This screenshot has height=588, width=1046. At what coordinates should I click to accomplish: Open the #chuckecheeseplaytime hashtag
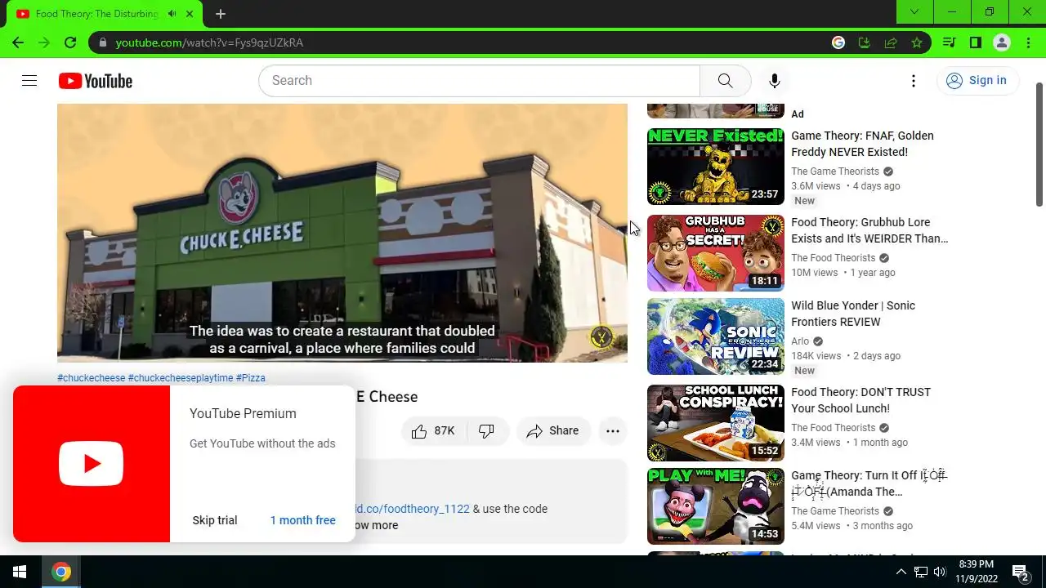point(181,378)
